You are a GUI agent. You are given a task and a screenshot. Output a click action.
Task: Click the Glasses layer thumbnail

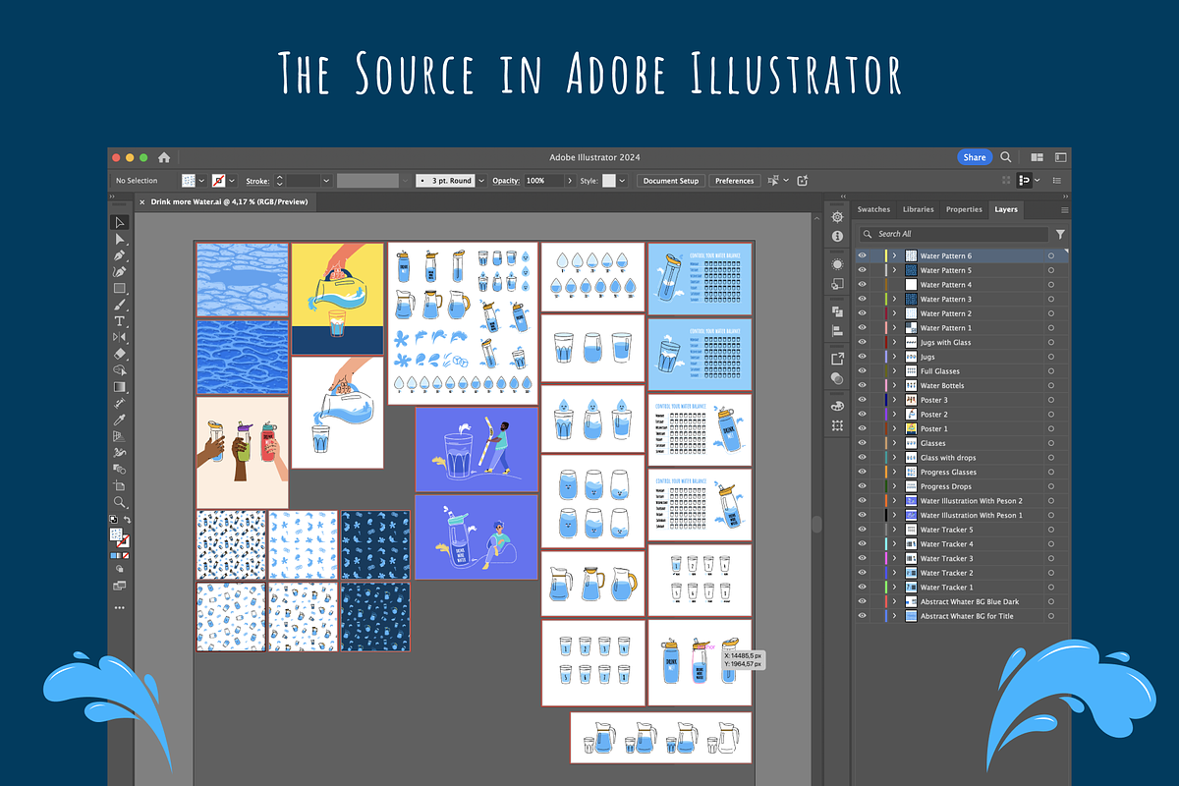click(x=911, y=443)
